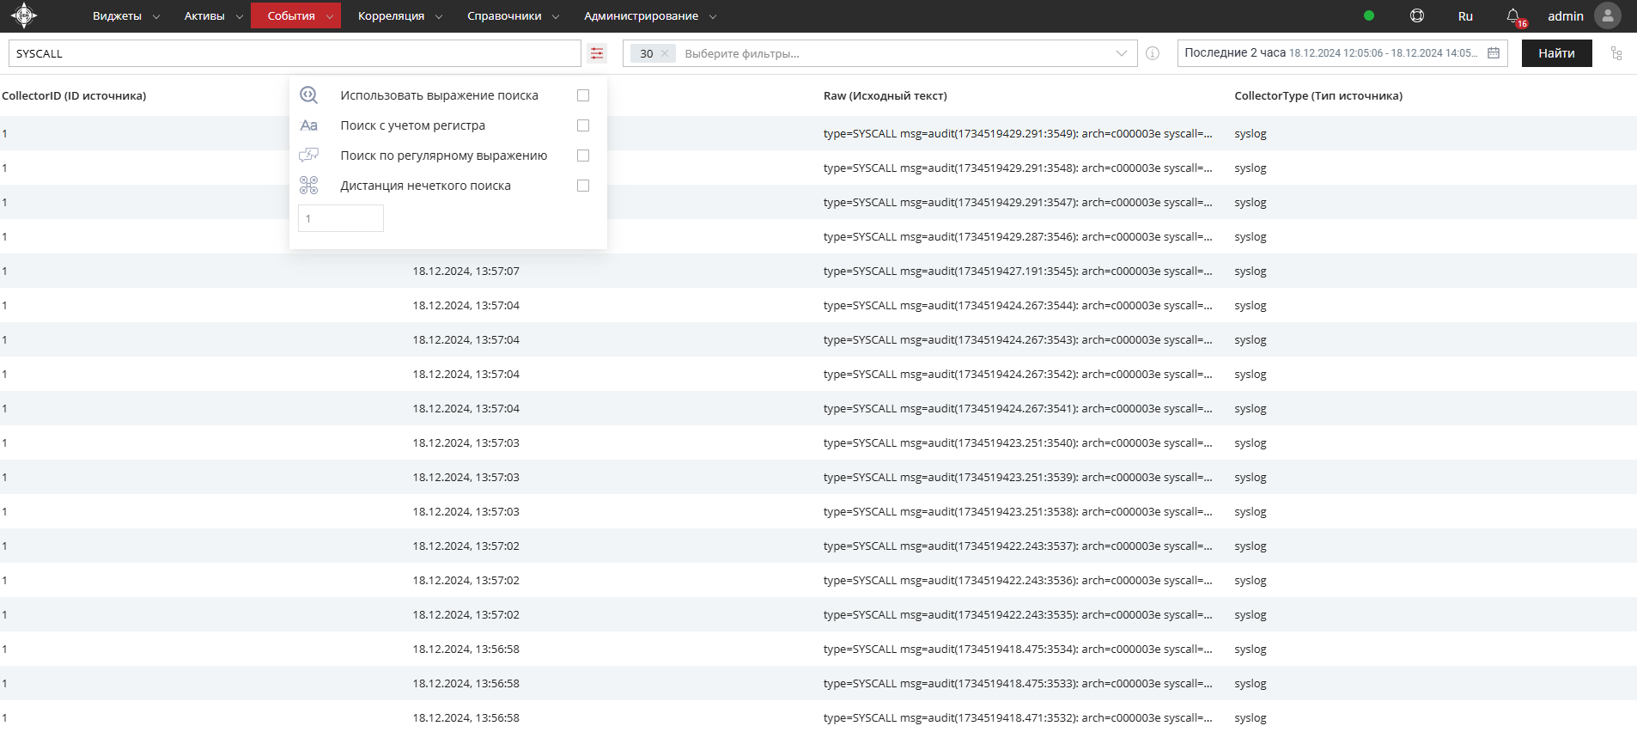
Task: Expand the 'Выберите фильтры' dropdown arrow
Action: coord(1121,53)
